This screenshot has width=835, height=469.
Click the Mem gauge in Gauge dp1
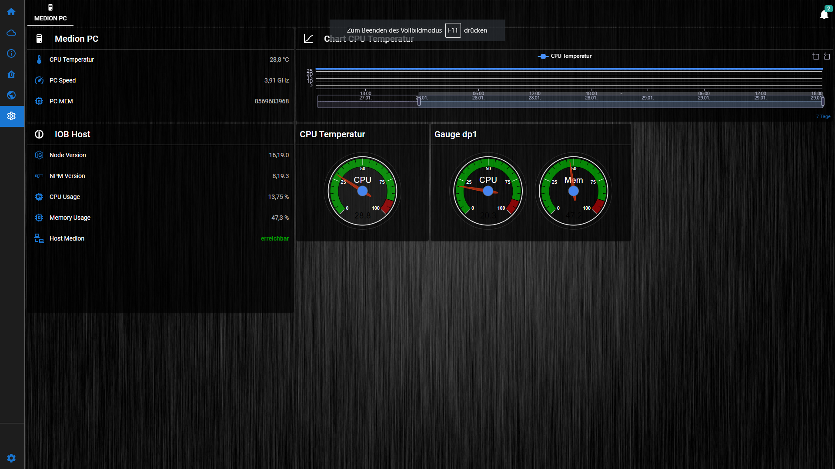pos(573,191)
